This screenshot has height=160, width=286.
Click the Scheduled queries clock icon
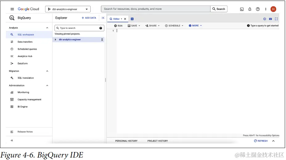[12, 49]
